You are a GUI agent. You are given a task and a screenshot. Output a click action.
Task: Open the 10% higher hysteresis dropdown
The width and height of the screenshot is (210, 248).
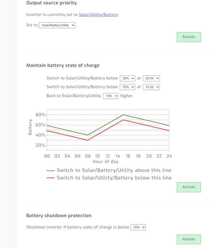[x=110, y=96]
